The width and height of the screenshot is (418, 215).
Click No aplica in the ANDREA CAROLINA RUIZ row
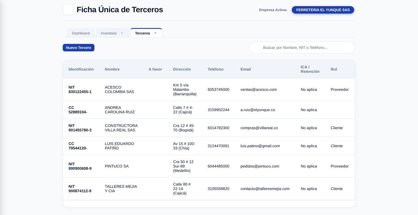tap(309, 110)
